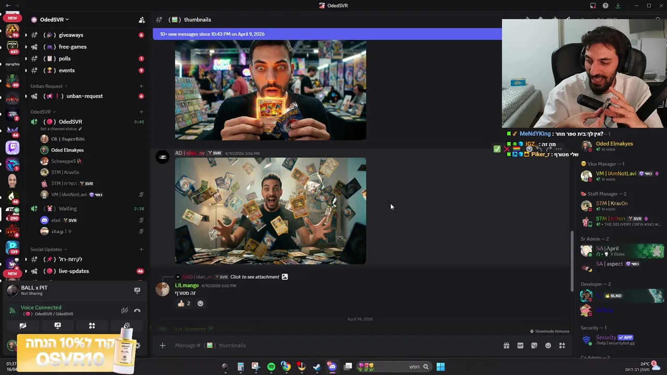Image resolution: width=667 pixels, height=375 pixels.
Task: Collapse the Social Updates category
Action: [x=48, y=249]
